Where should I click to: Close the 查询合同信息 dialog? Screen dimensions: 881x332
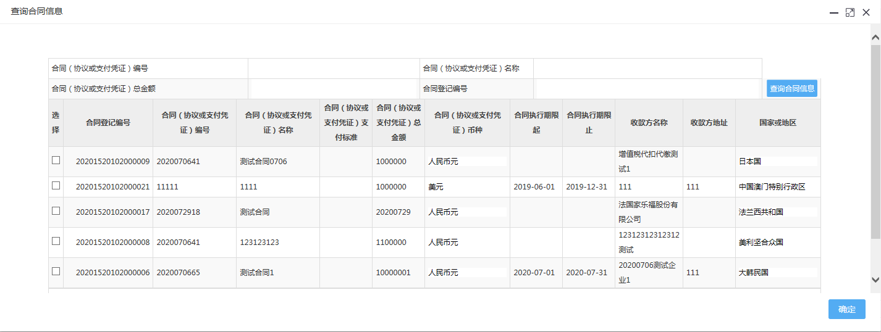click(x=866, y=12)
